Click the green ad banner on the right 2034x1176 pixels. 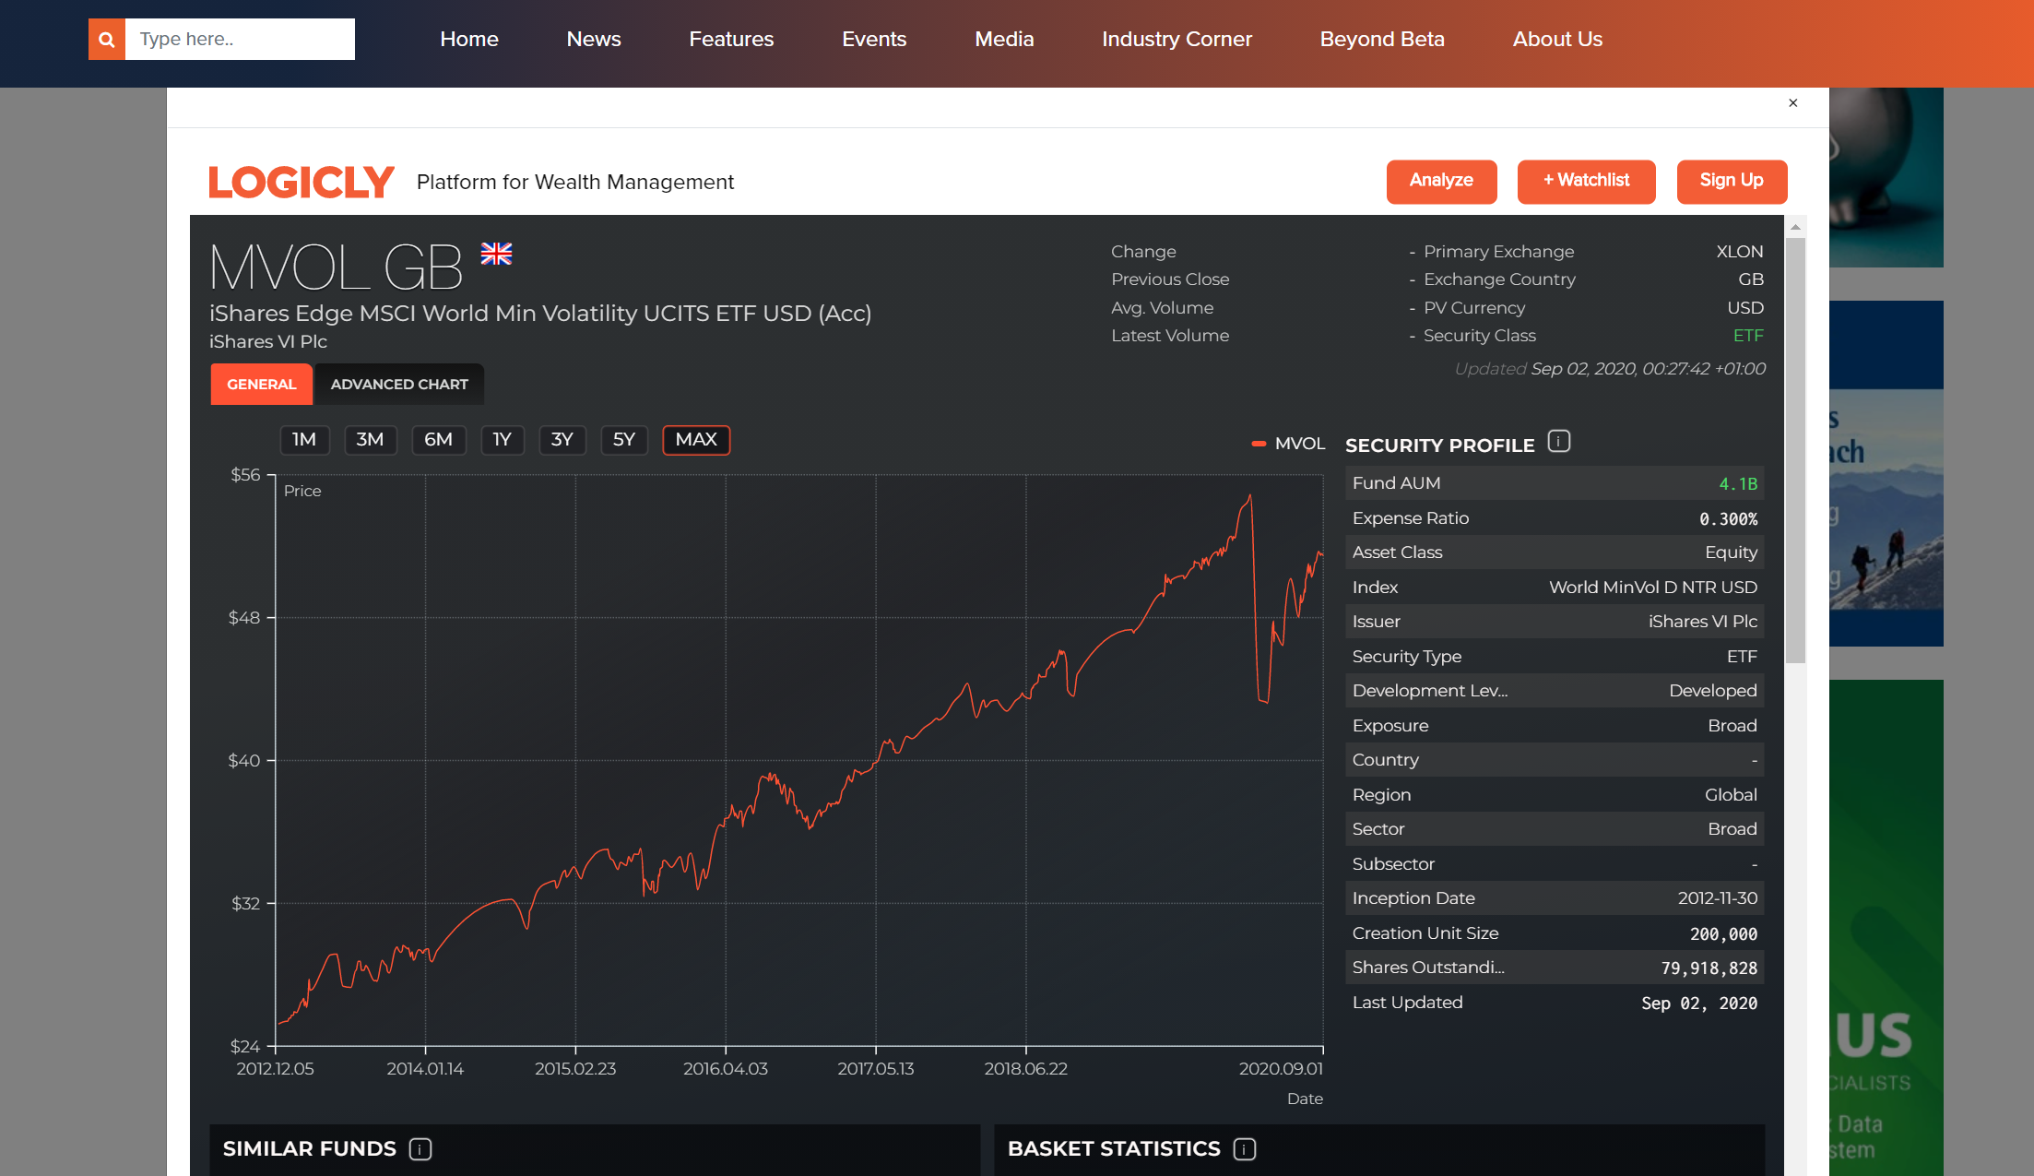(x=1886, y=928)
